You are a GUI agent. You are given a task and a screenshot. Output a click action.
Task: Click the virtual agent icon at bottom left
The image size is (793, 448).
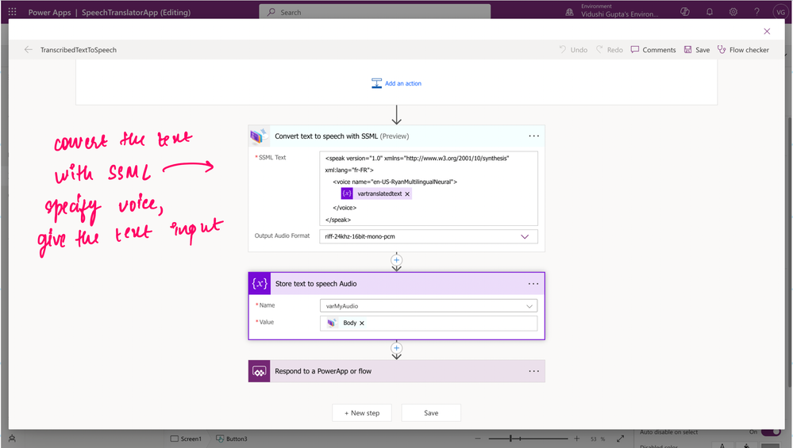click(12, 438)
